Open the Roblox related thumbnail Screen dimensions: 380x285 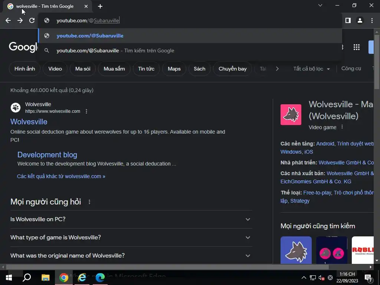pyautogui.click(x=363, y=250)
